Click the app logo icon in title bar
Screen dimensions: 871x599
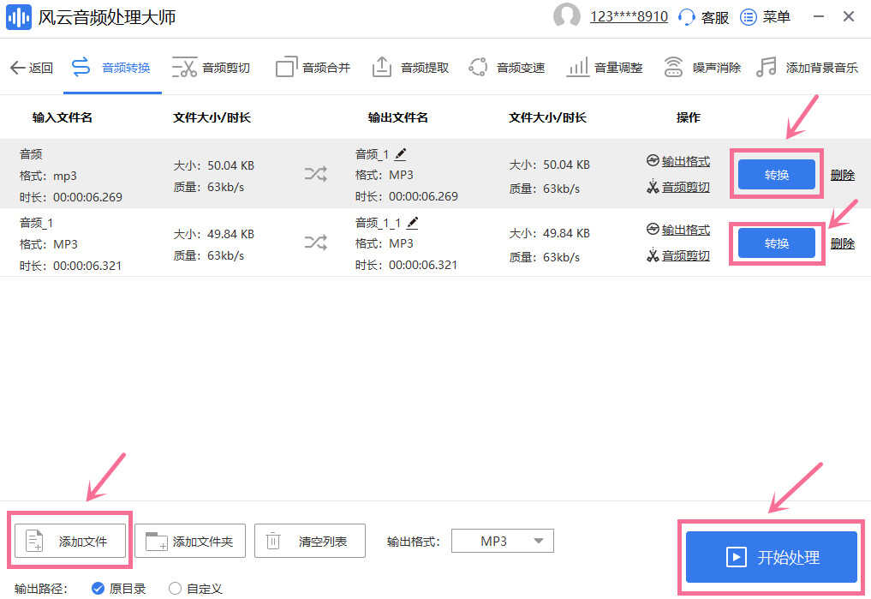[18, 17]
